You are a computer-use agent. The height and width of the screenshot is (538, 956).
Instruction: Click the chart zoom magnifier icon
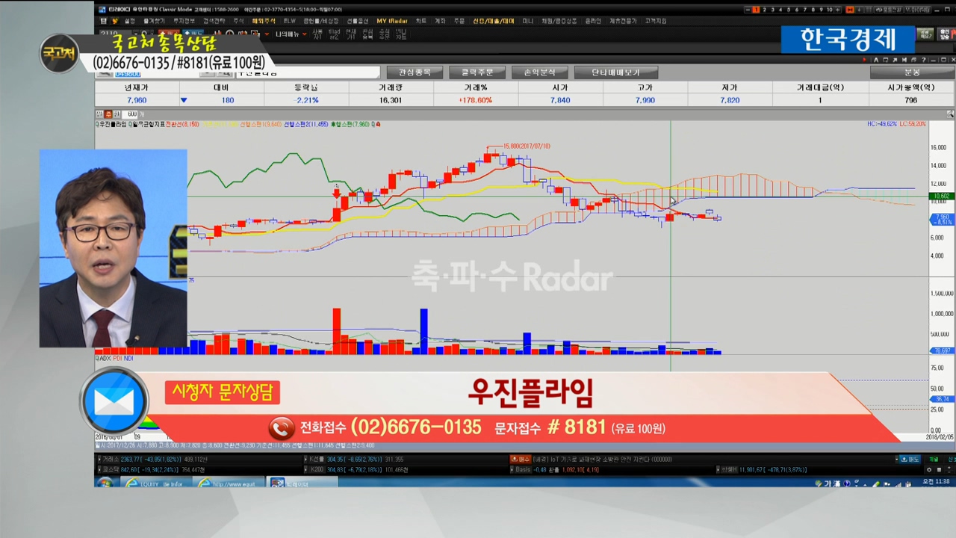point(950,114)
